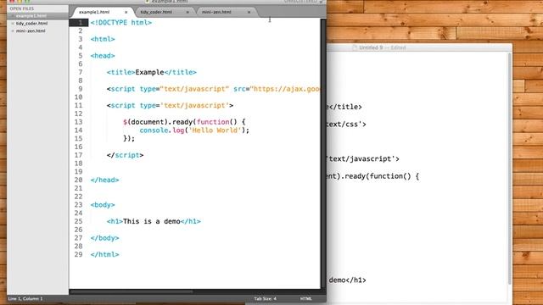Open tidy_coder.html in the sidebar

point(32,24)
